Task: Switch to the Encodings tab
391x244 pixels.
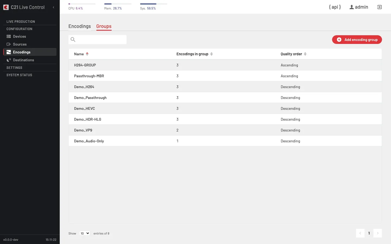Action: pyautogui.click(x=80, y=26)
